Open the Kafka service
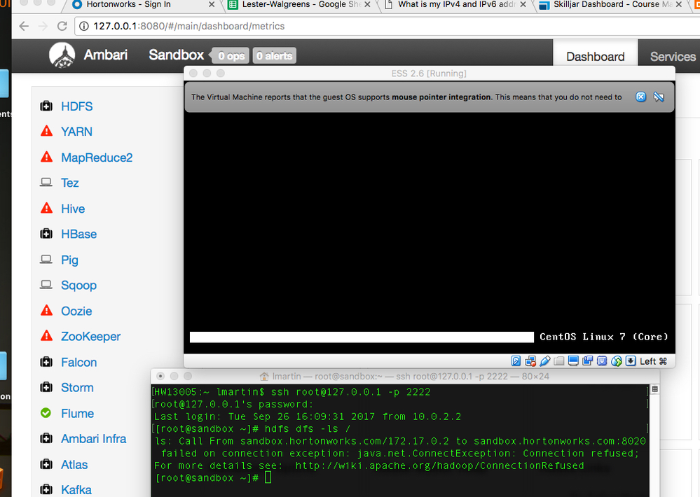The height and width of the screenshot is (497, 700). (x=76, y=490)
